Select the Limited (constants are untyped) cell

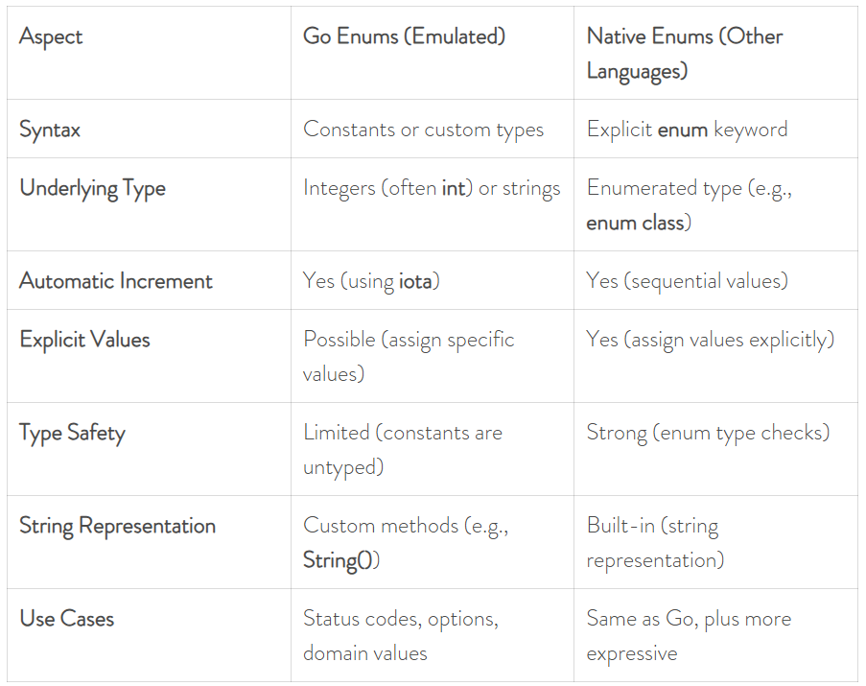433,448
